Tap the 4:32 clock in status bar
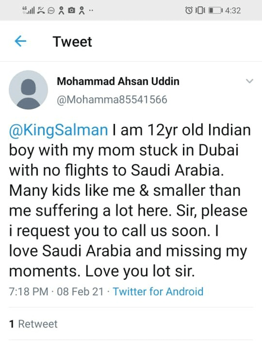This screenshot has width=262, height=341. (232, 10)
